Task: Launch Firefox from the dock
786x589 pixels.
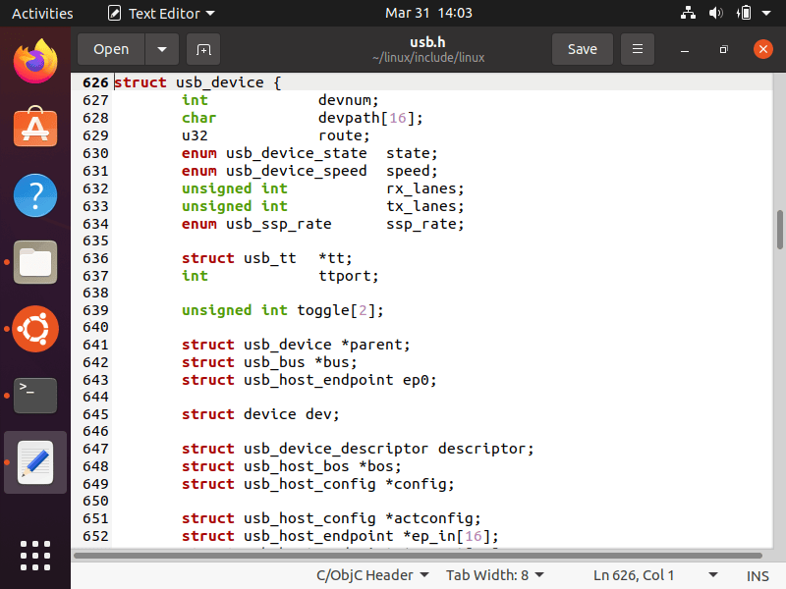Action: coord(35,62)
